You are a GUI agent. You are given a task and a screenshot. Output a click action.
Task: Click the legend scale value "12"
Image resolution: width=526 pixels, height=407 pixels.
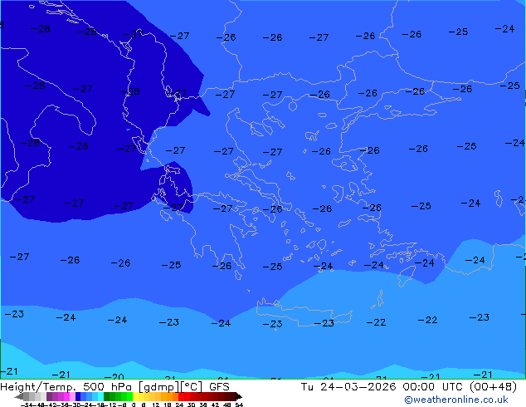pyautogui.click(x=156, y=405)
